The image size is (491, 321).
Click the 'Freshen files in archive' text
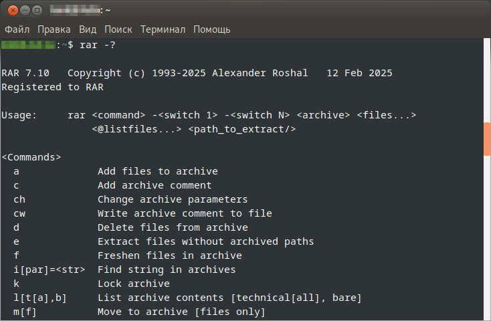169,255
